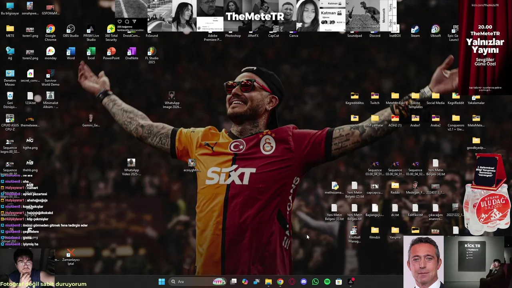Open Opera browser from taskbar
Image resolution: width=512 pixels, height=288 pixels.
click(x=292, y=282)
